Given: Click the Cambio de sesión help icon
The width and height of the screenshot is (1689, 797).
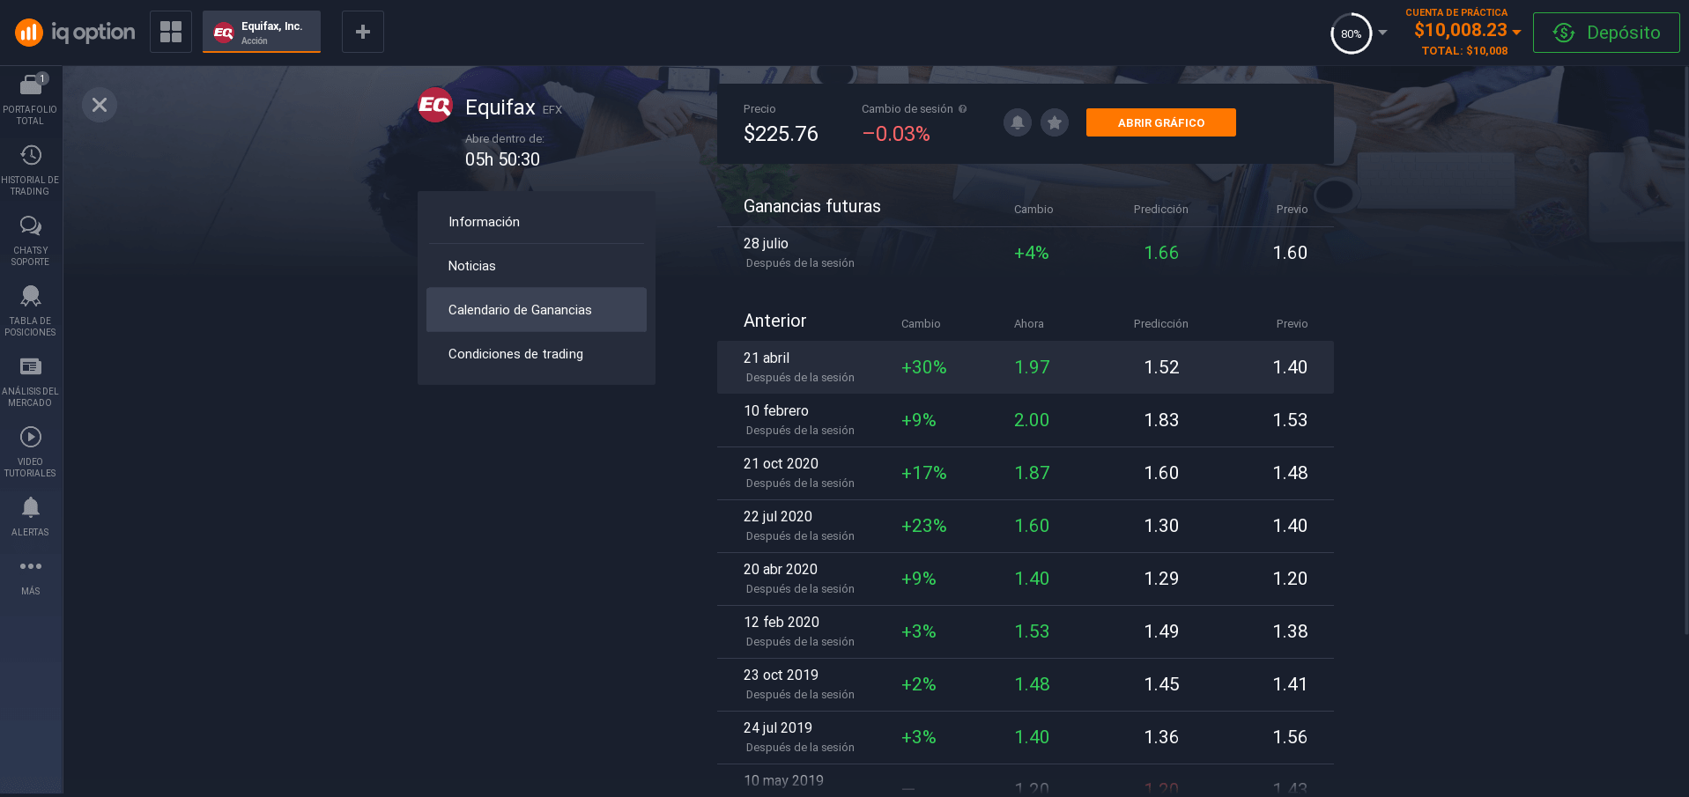Looking at the screenshot, I should pos(963,109).
